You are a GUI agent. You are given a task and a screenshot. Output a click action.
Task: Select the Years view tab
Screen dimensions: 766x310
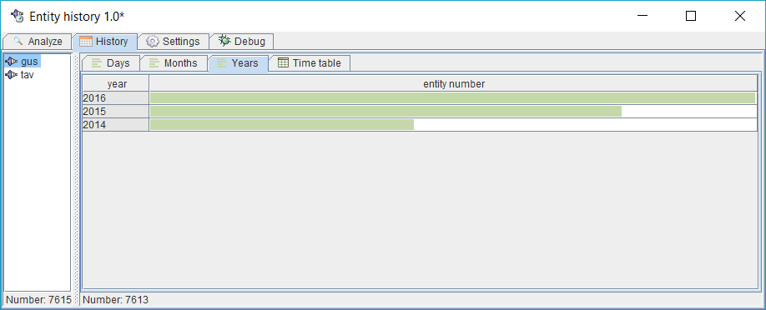click(238, 63)
